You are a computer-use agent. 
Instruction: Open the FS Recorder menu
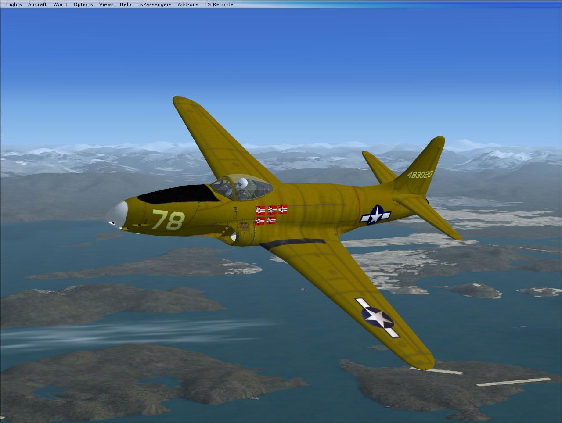tap(220, 4)
